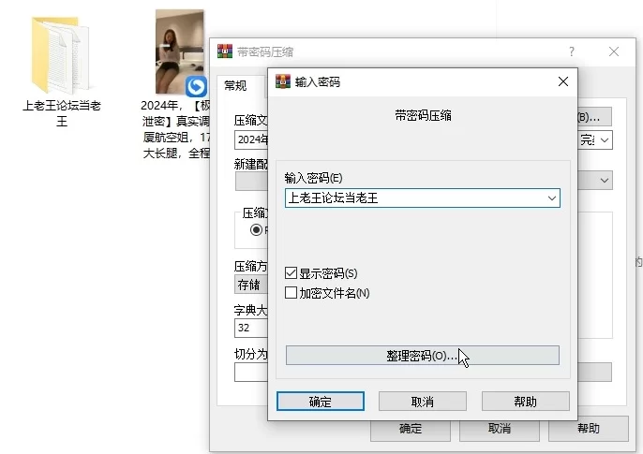This screenshot has width=643, height=454.
Task: Switch to the 常规 tab
Action: pos(235,86)
